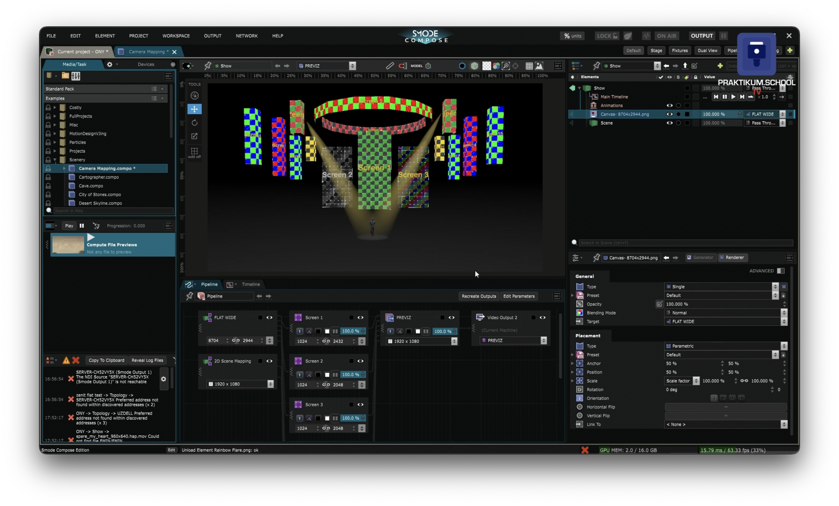Click the gear icon beside NDI error log
The width and height of the screenshot is (839, 506).
pos(164,379)
